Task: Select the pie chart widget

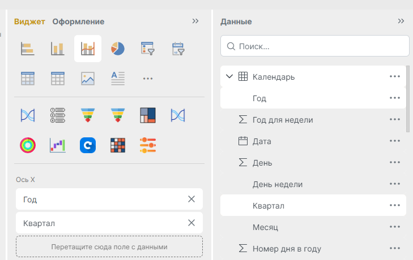Action: coord(118,49)
